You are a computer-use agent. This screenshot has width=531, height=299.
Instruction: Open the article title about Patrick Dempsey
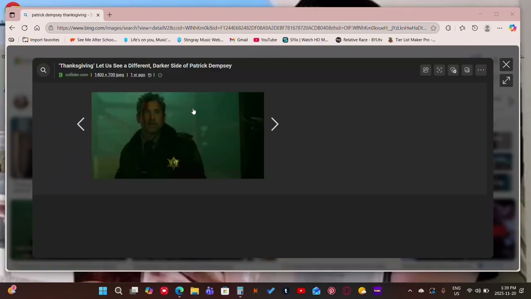pos(145,66)
